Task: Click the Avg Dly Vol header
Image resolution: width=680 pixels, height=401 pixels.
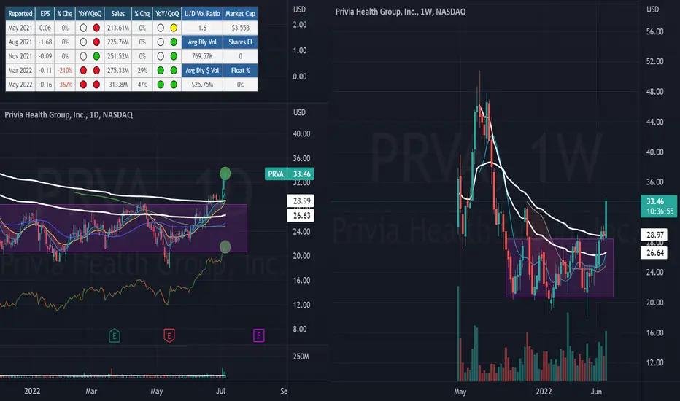Action: pyautogui.click(x=202, y=42)
